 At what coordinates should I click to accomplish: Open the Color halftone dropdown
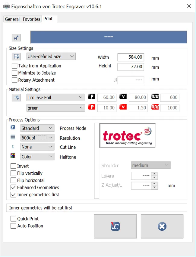click(37, 157)
